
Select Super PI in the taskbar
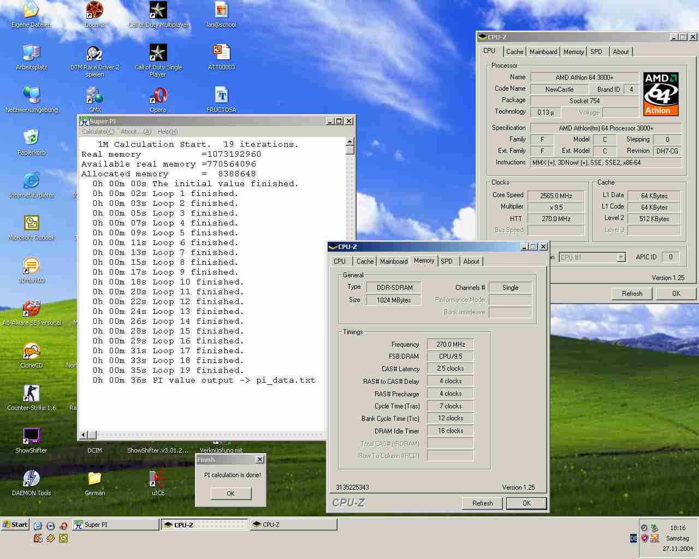pos(116,525)
